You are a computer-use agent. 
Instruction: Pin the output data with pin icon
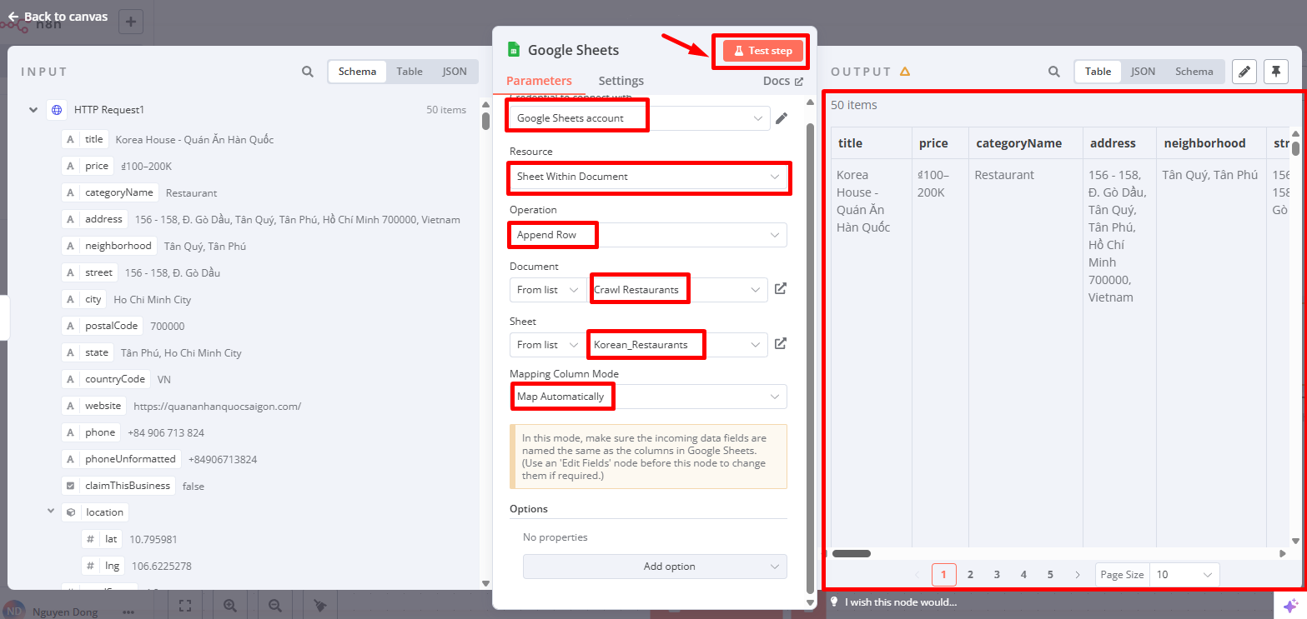(1275, 72)
